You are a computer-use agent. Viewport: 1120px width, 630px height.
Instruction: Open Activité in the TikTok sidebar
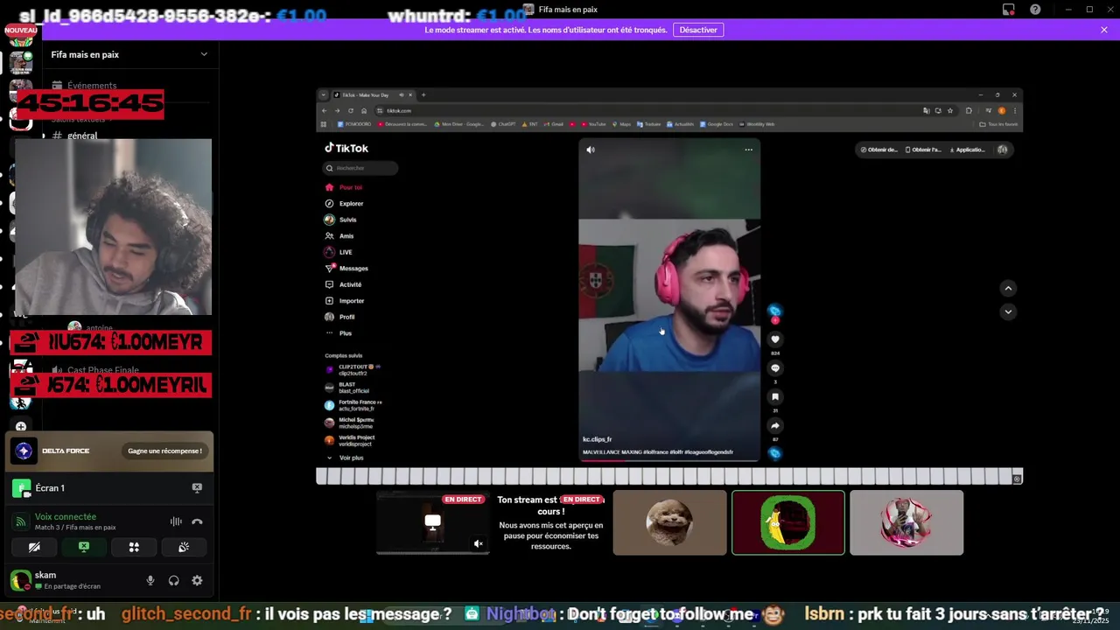click(343, 284)
